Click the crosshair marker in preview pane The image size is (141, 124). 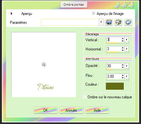point(44,65)
